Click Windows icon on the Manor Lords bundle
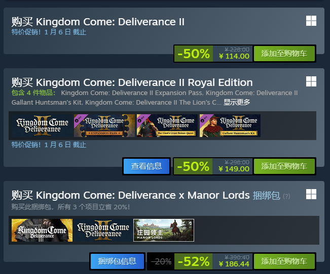This screenshot has width=330, height=274. (311, 194)
